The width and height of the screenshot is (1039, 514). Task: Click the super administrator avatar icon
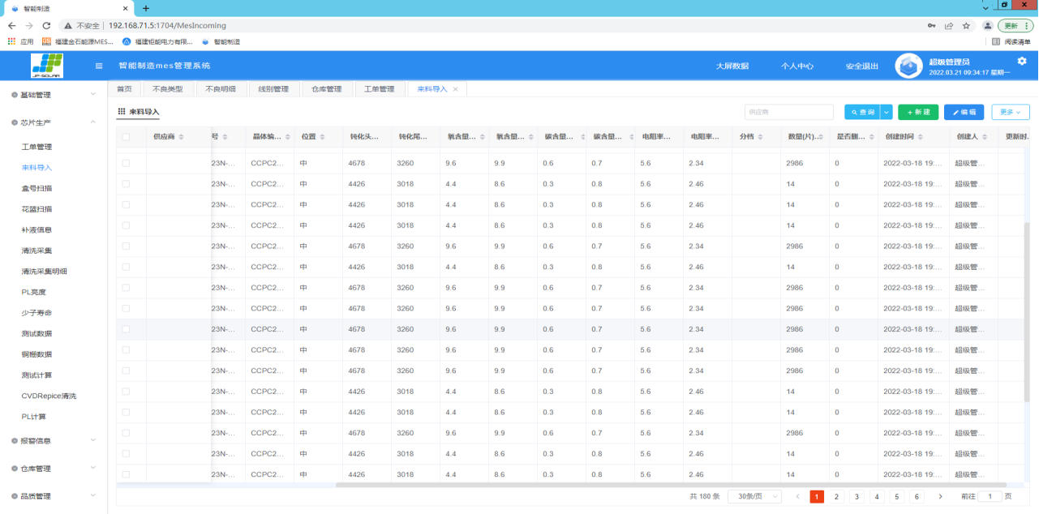tap(908, 66)
